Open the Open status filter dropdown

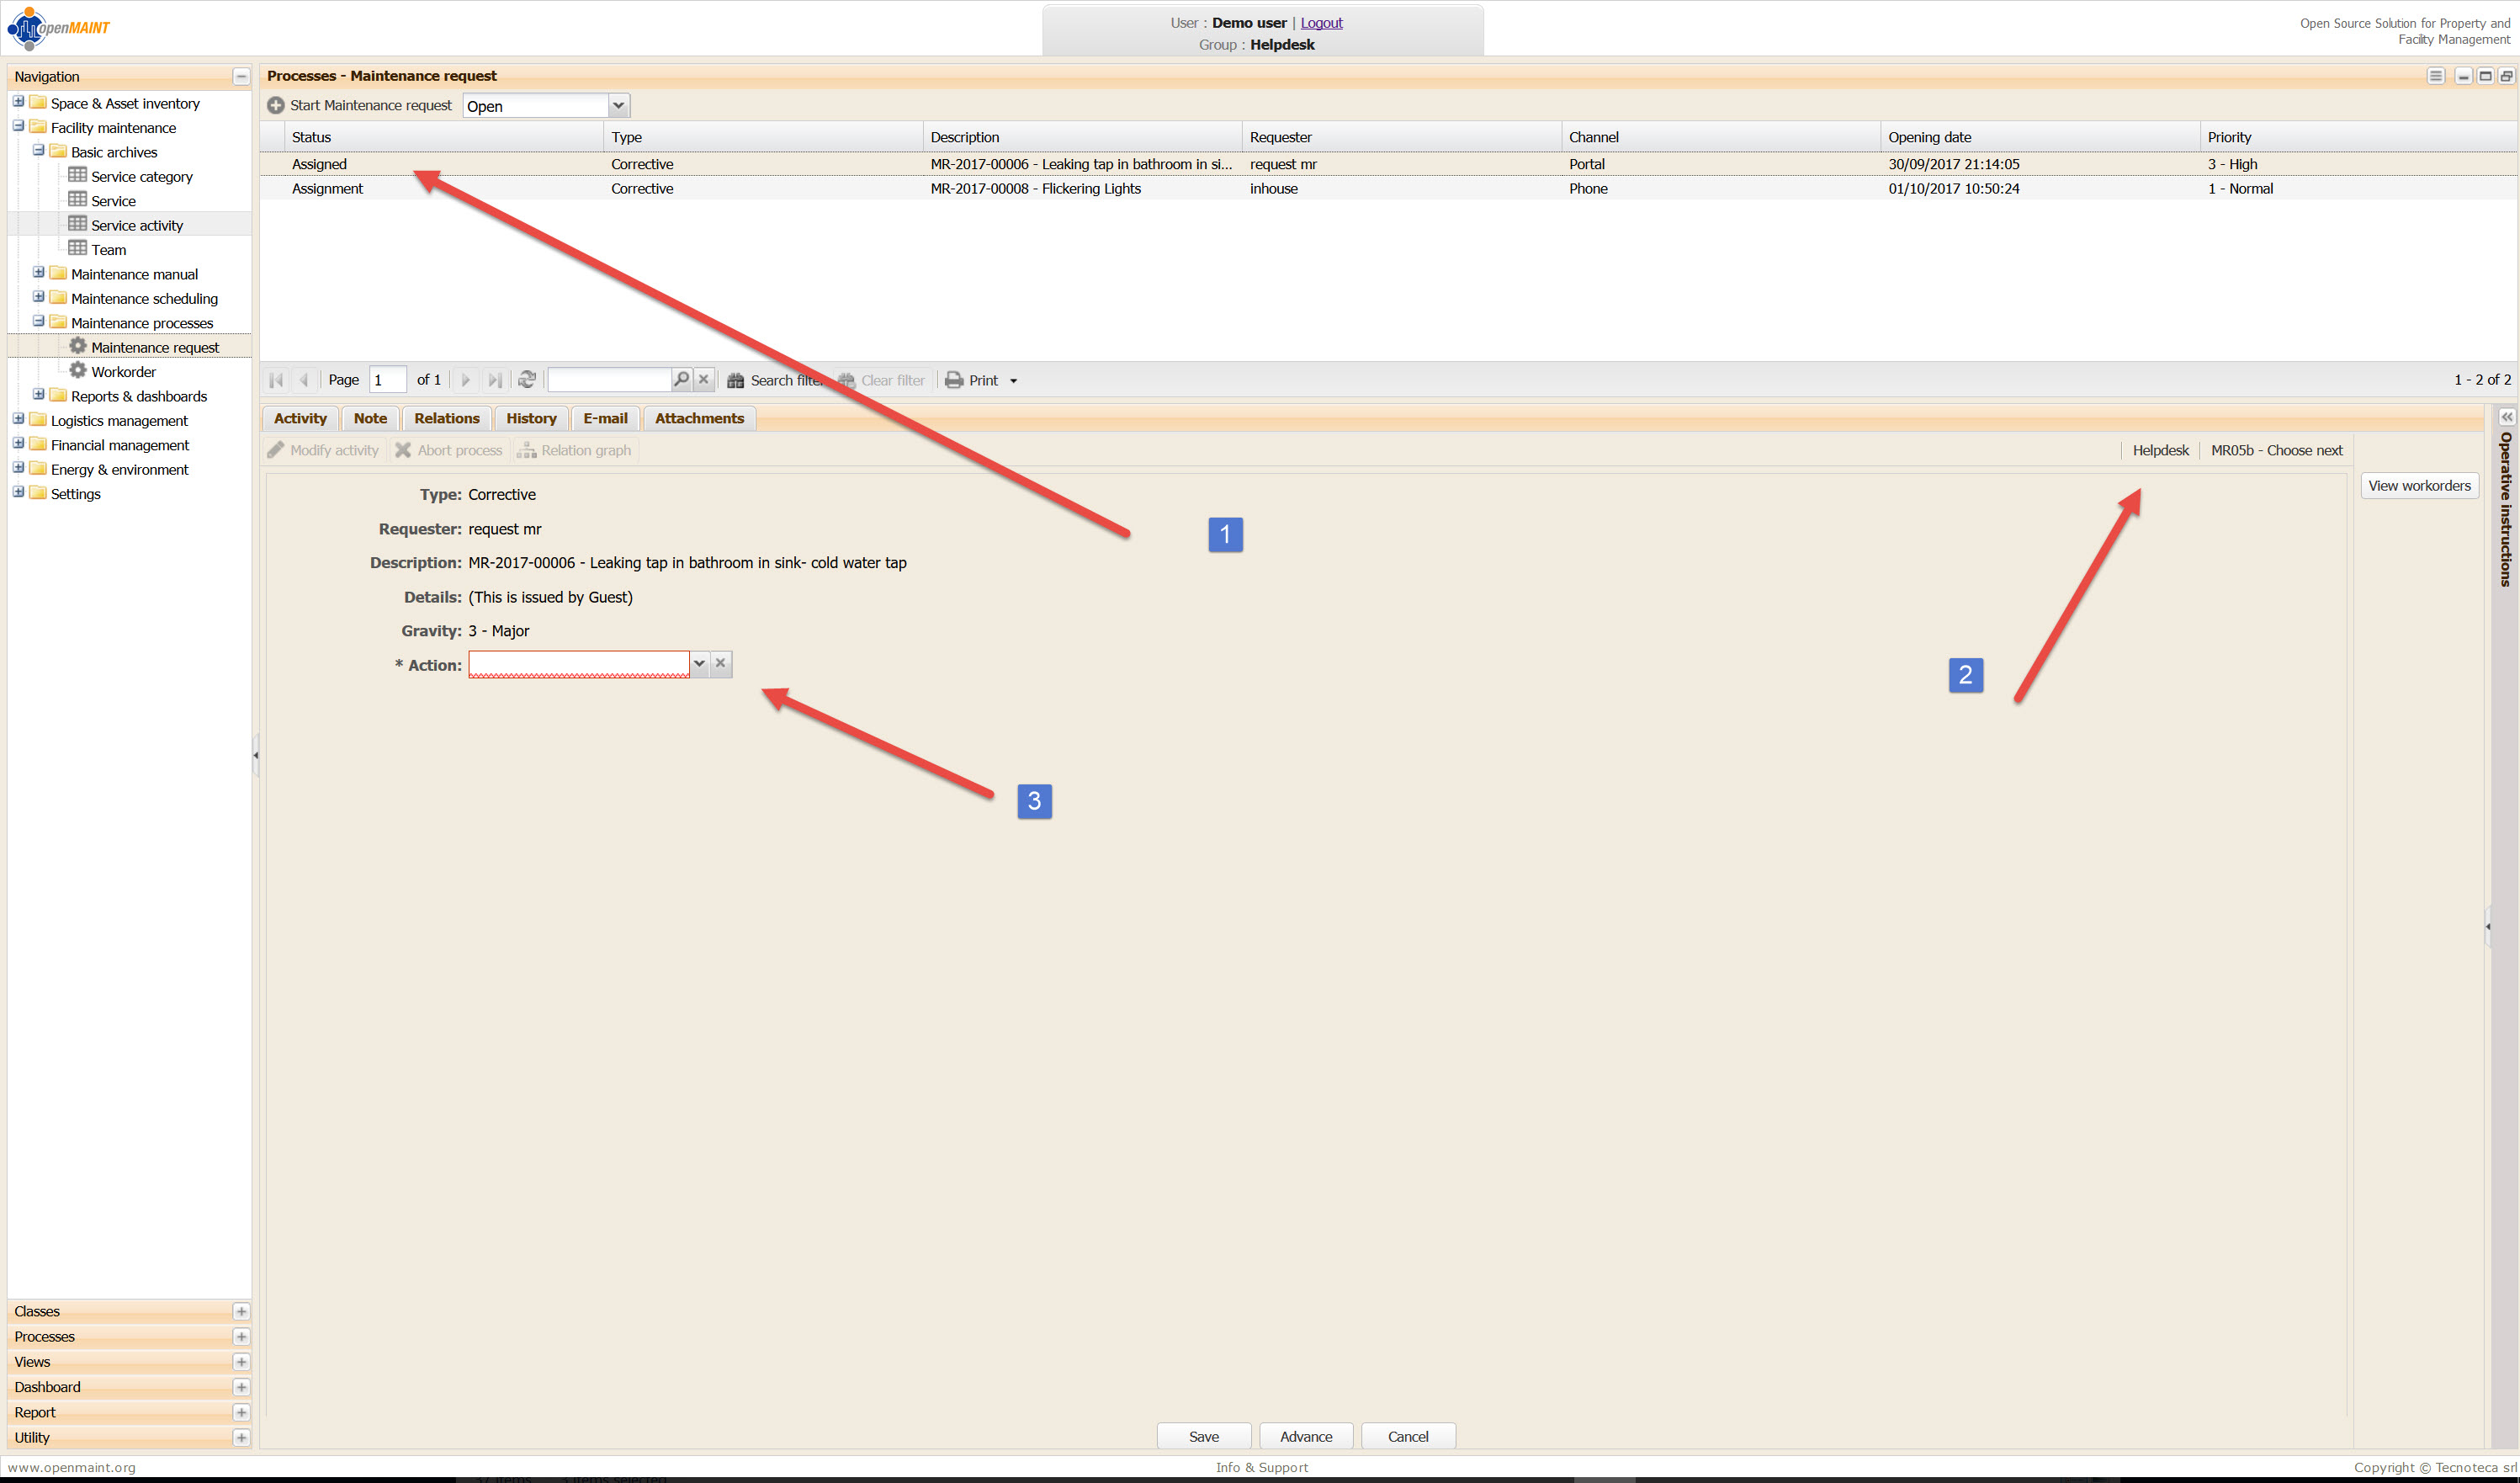[x=618, y=106]
